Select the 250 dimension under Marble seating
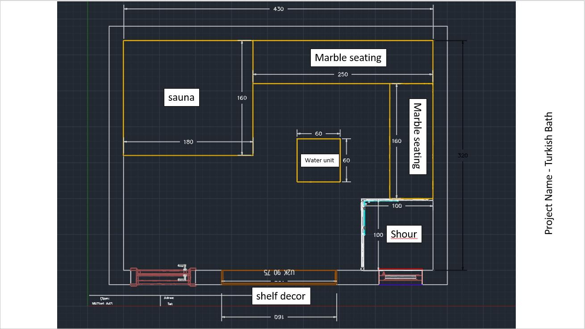 (x=343, y=74)
